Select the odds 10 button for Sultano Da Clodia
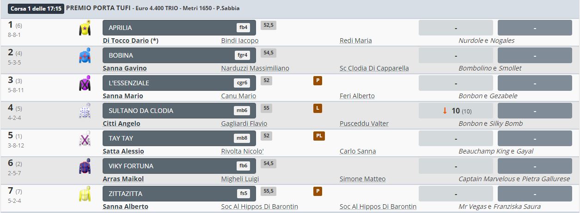 coord(456,111)
